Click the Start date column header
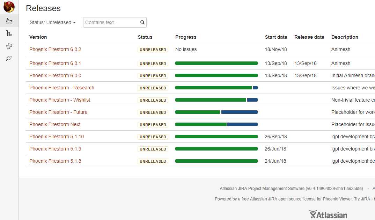The image size is (375, 220). 276,37
